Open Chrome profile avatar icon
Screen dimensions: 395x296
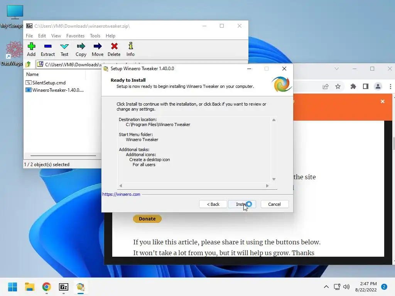378,87
